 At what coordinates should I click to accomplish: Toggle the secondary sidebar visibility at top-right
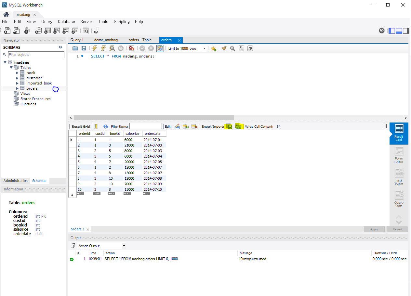(406, 31)
